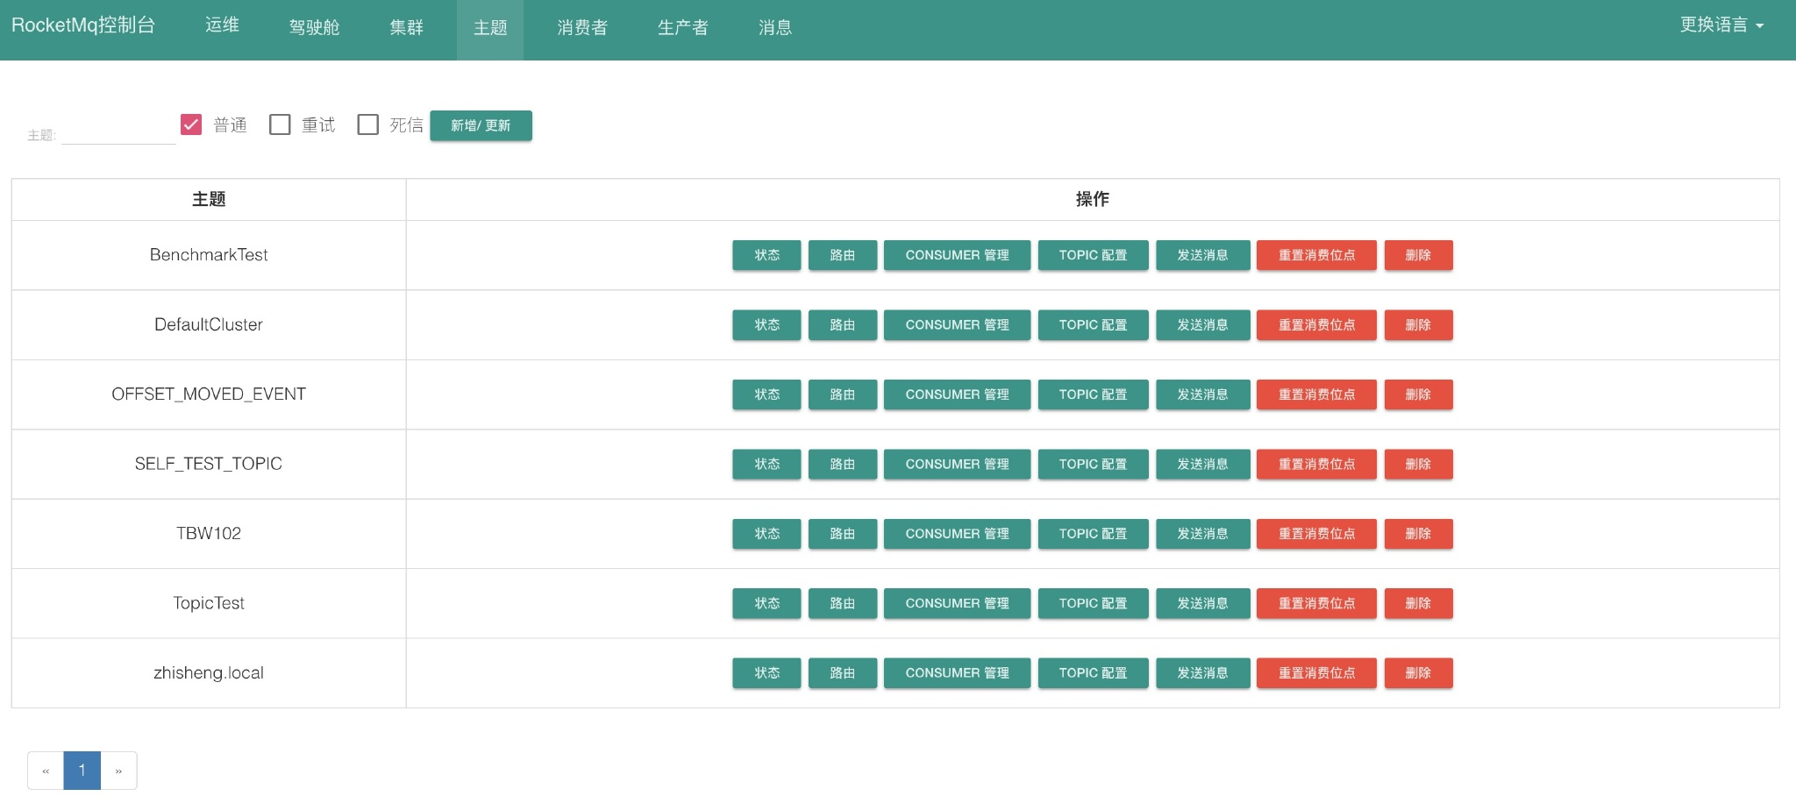Open TOPIC 配置 for SELF_TEST_TOPIC
Image resolution: width=1796 pixels, height=796 pixels.
[x=1093, y=465]
